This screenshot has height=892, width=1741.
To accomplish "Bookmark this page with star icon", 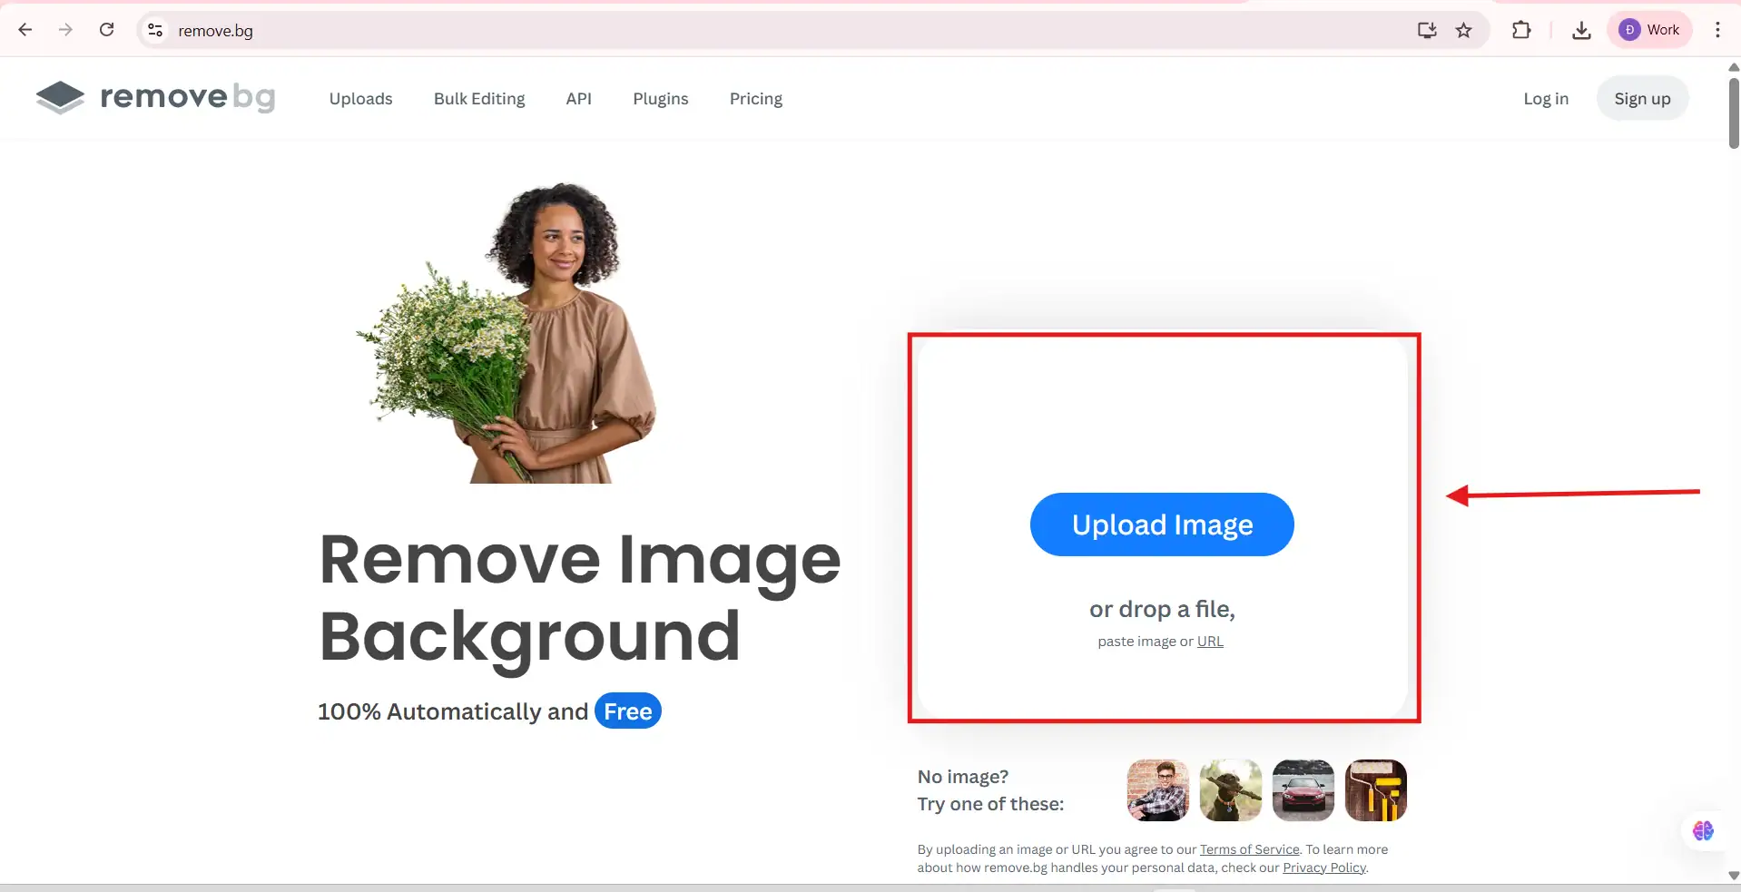I will [x=1463, y=30].
